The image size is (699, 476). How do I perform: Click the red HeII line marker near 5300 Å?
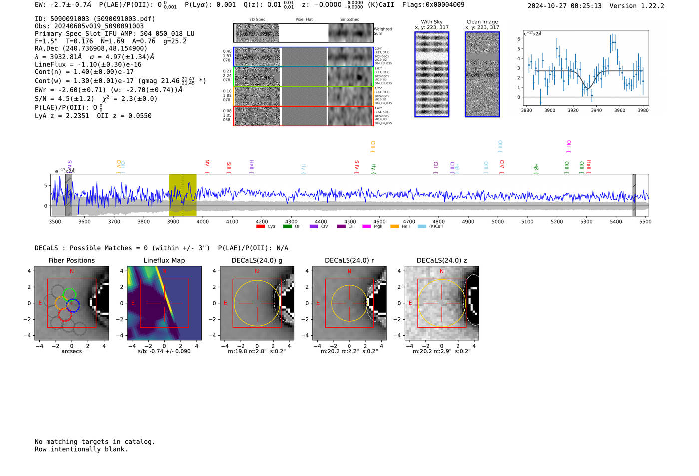589,166
